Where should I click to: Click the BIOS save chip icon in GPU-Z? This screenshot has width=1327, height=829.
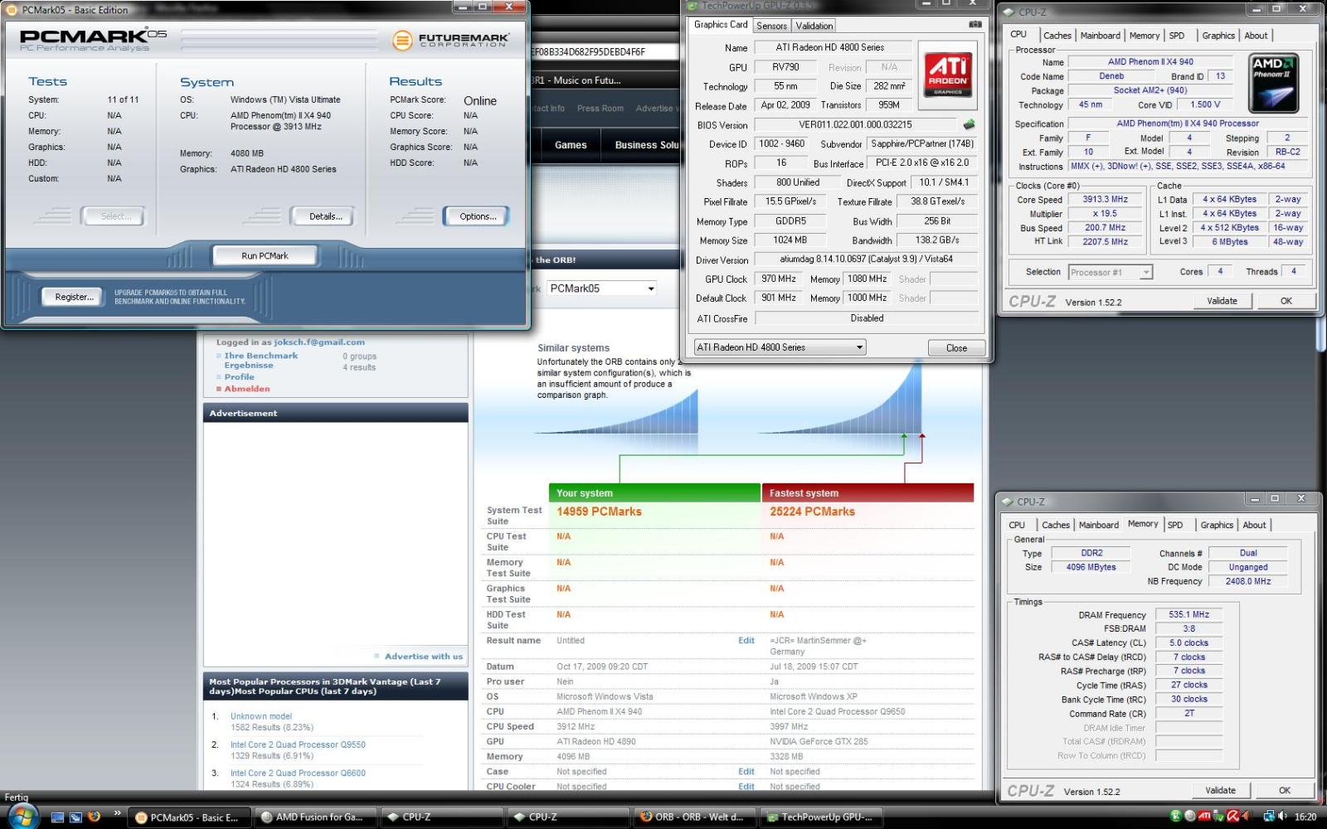pos(969,124)
